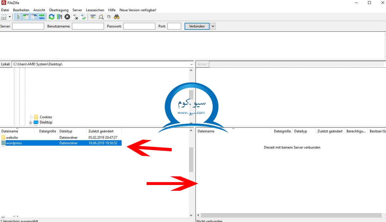Click the date 18.06.2019 19:50:52 cell
The height and width of the screenshot is (222, 386).
click(103, 143)
